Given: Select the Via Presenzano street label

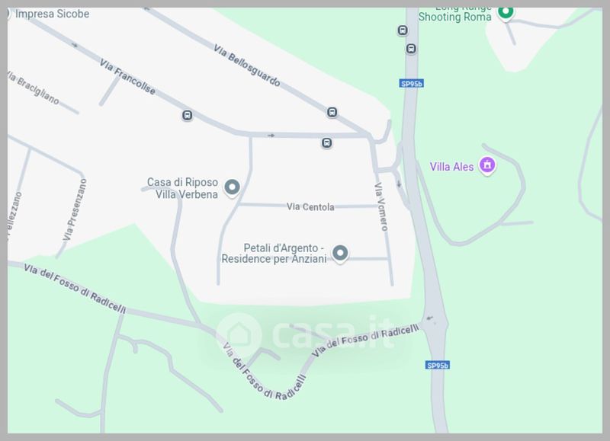Looking at the screenshot, I should pos(75,209).
